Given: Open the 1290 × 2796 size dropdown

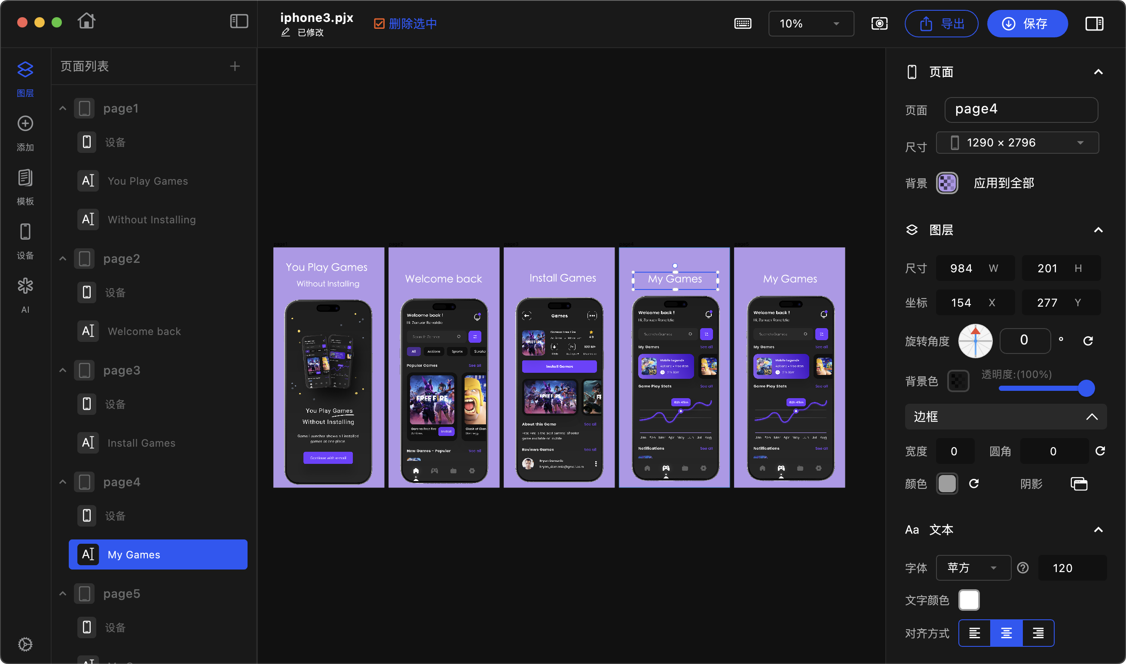Looking at the screenshot, I should click(x=1017, y=143).
